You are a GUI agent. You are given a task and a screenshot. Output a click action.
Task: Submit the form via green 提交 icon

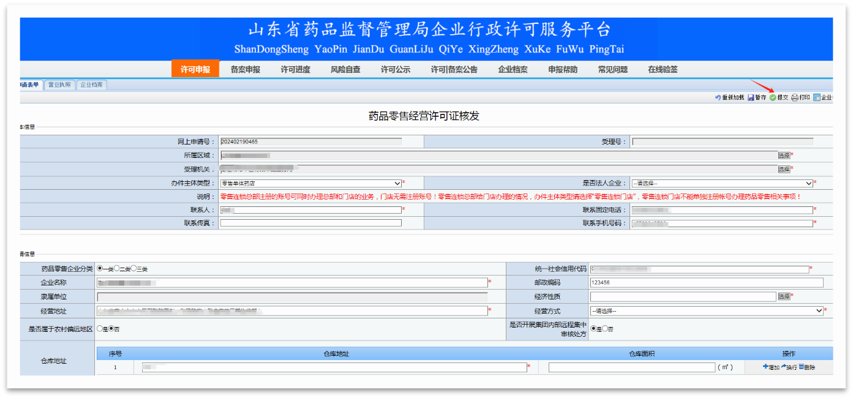pyautogui.click(x=773, y=97)
